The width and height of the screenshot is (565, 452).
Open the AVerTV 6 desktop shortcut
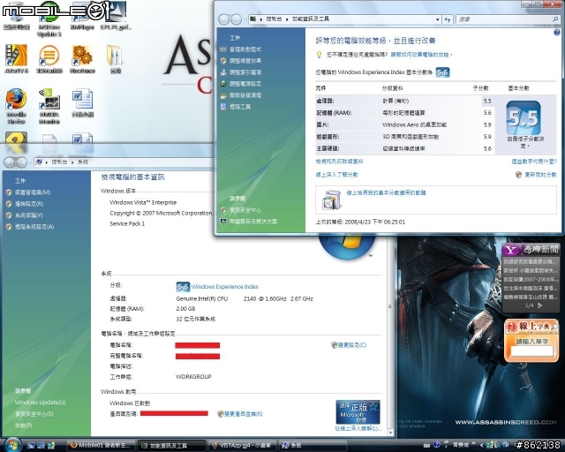pyautogui.click(x=16, y=59)
